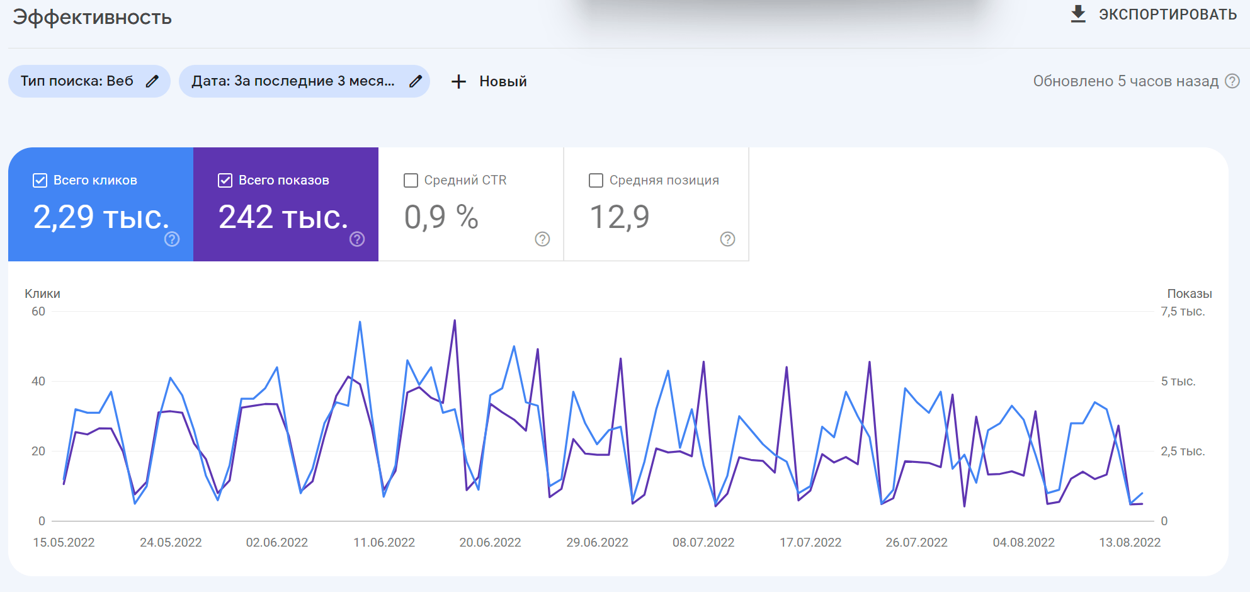
Task: Enable the Средняя позиция checkbox
Action: 596,181
